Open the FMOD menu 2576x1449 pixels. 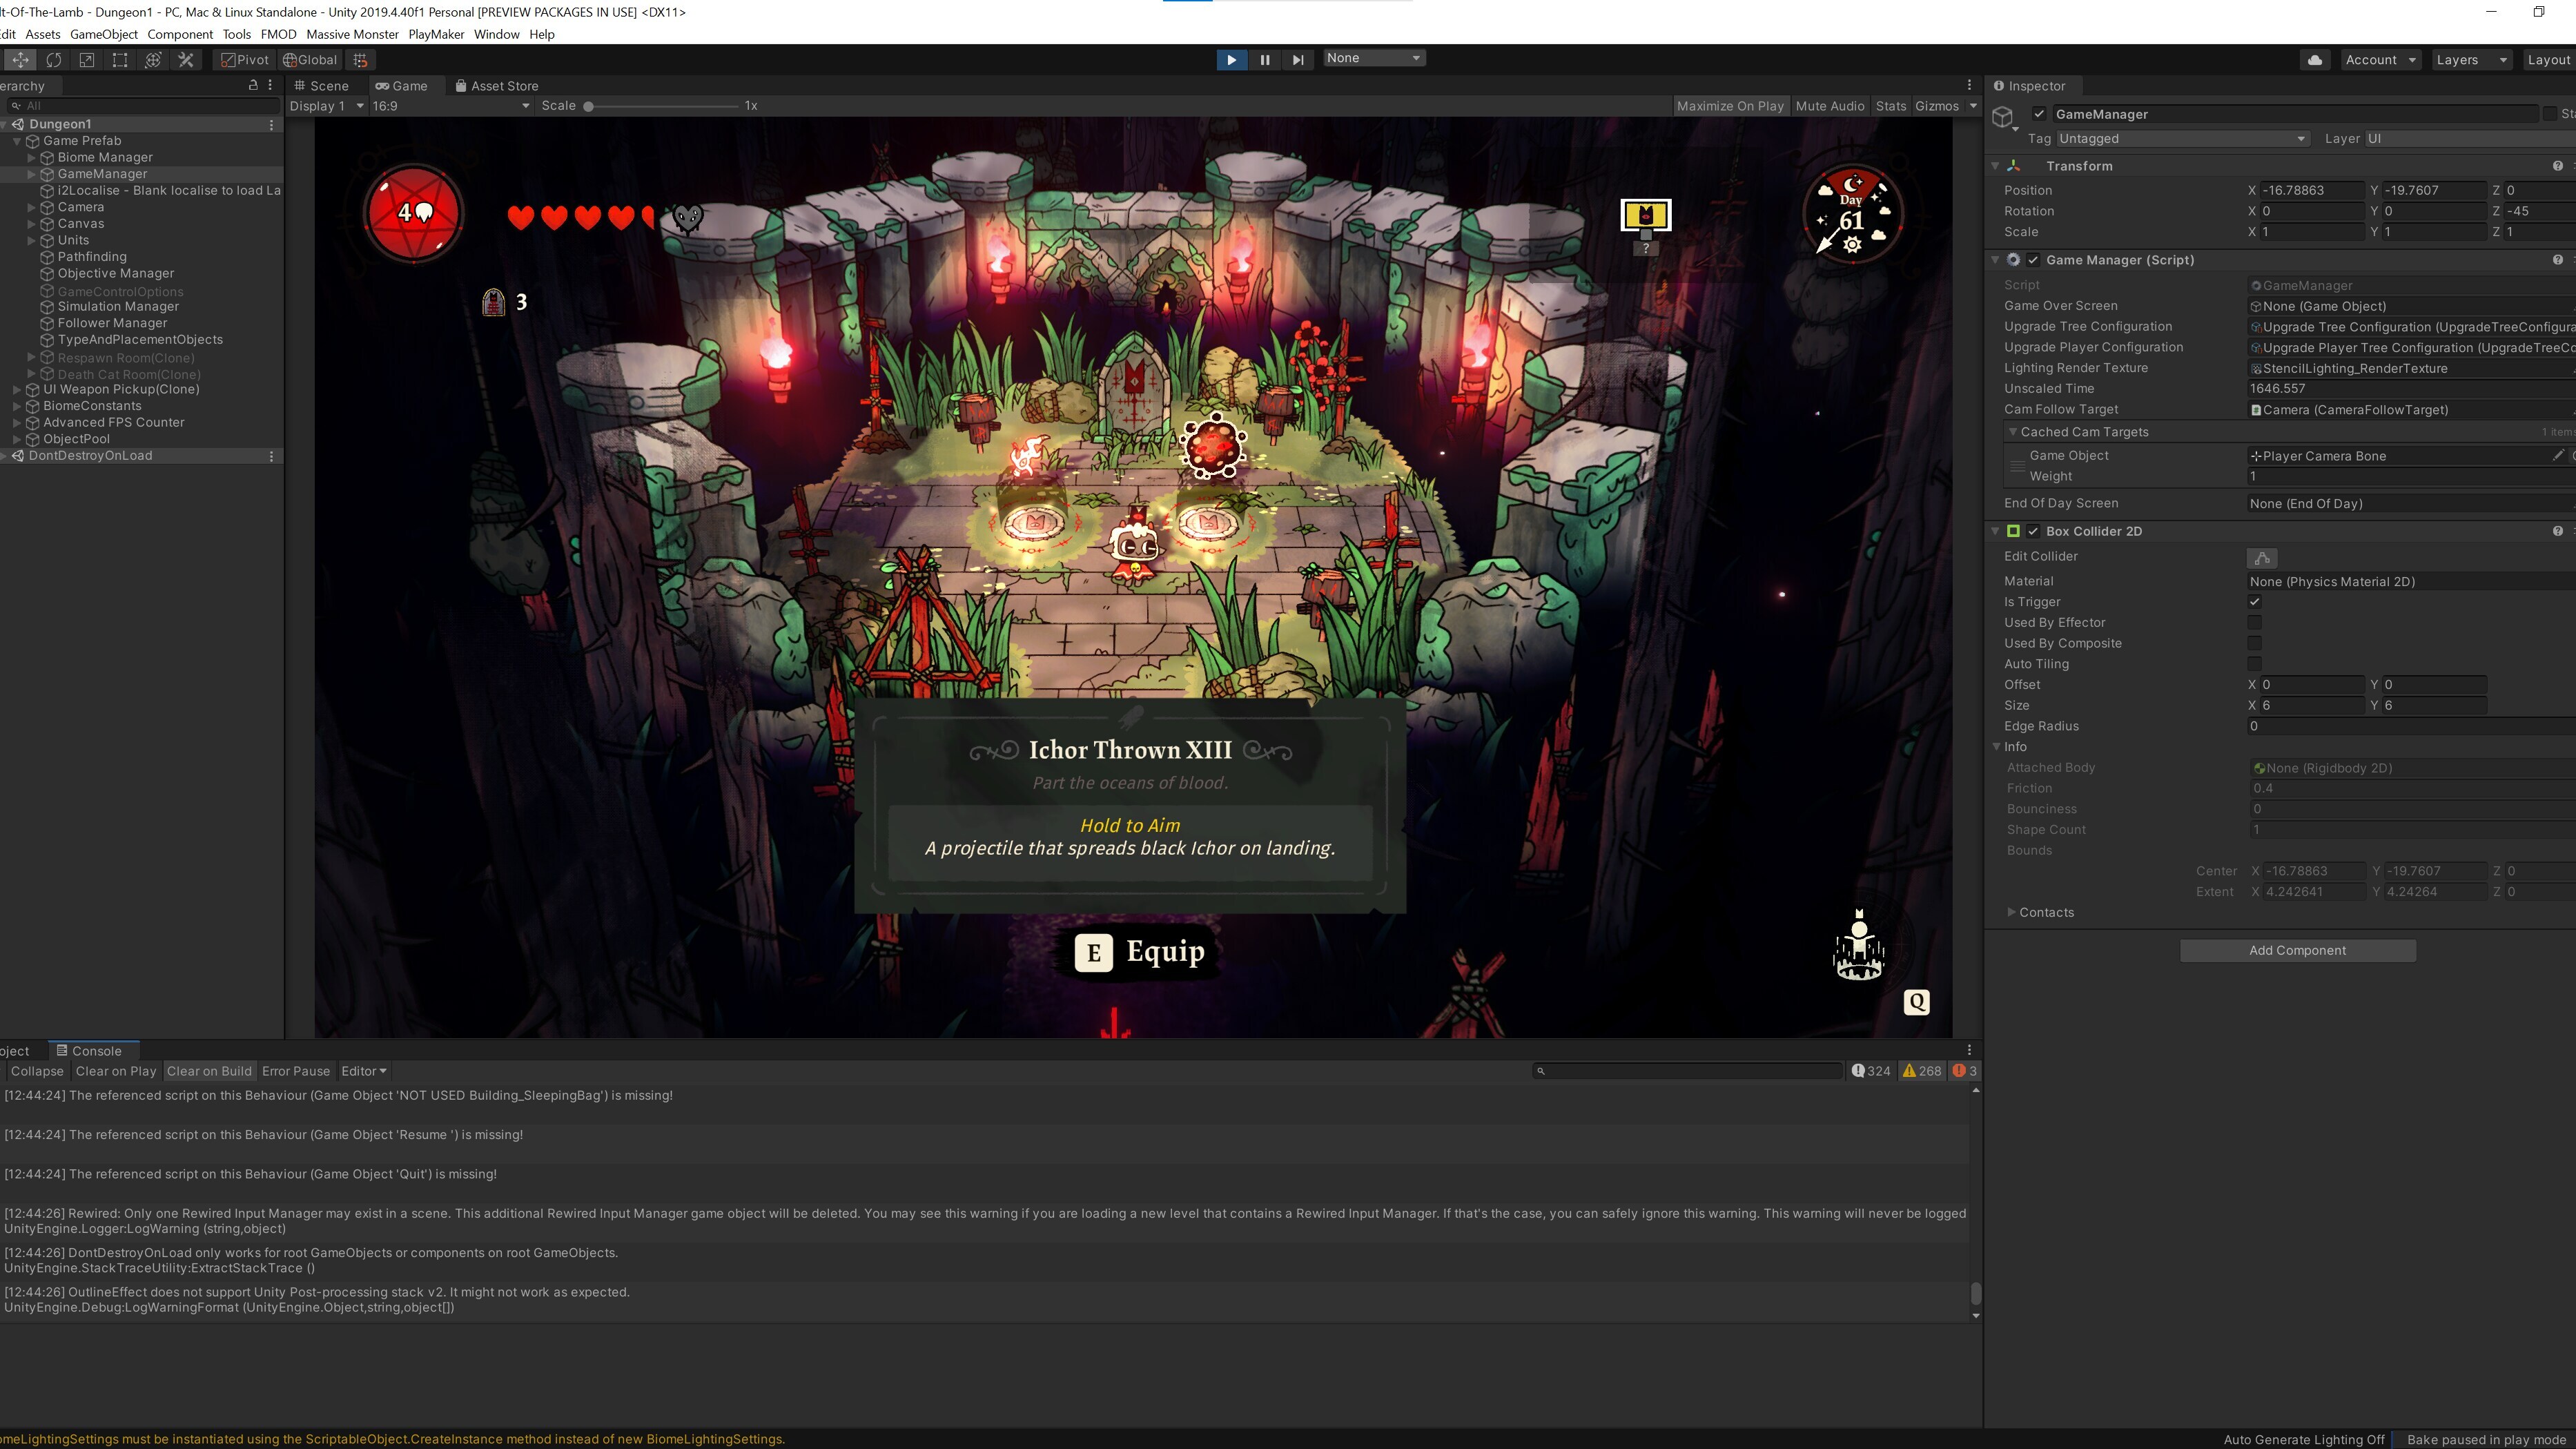point(278,34)
